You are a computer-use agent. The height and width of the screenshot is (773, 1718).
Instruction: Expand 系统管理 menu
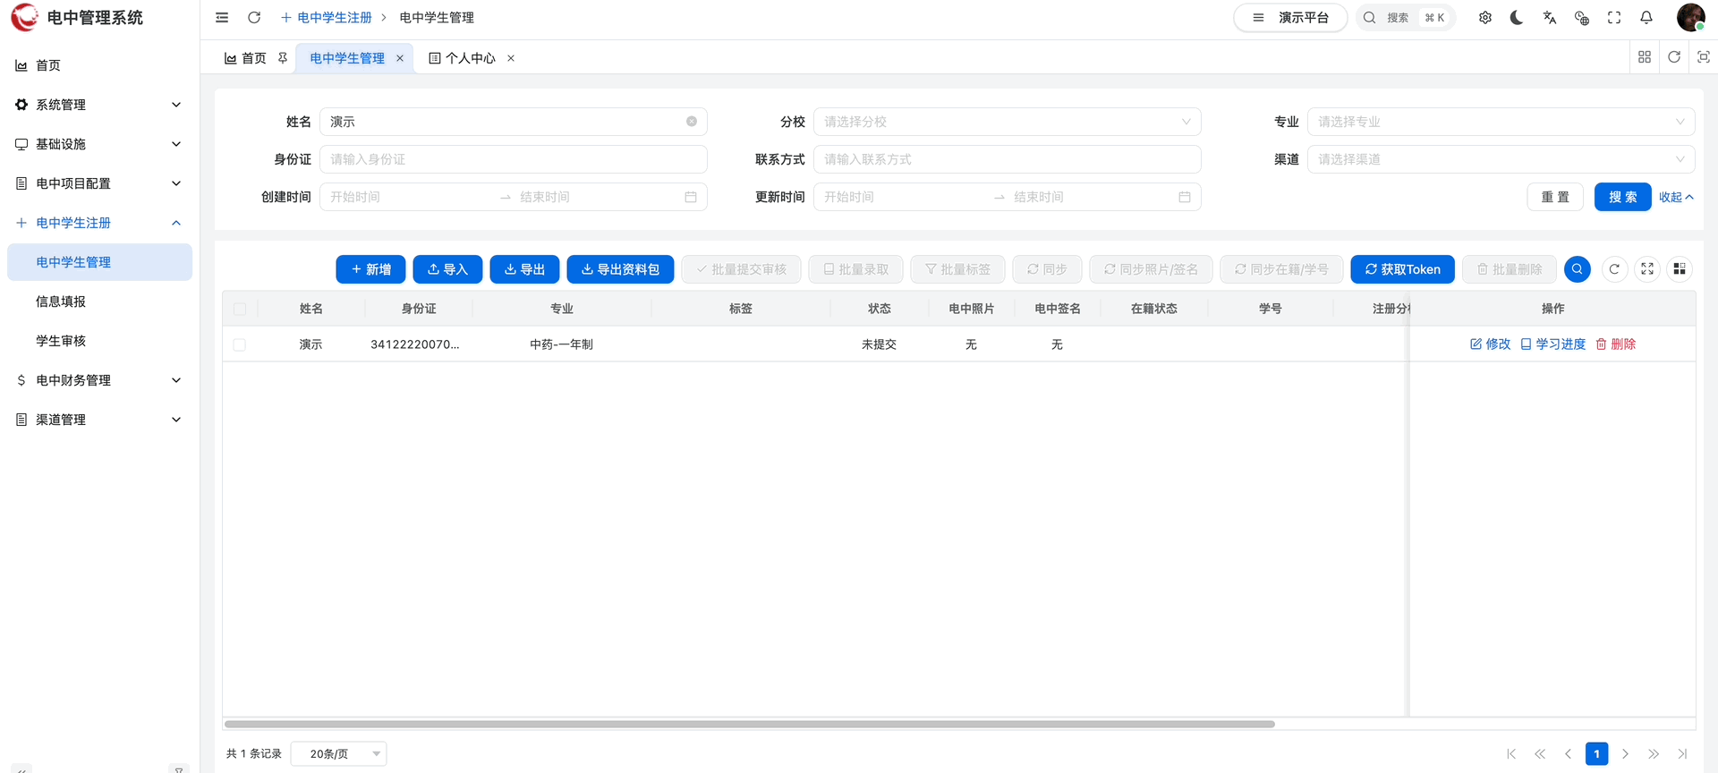tap(99, 105)
